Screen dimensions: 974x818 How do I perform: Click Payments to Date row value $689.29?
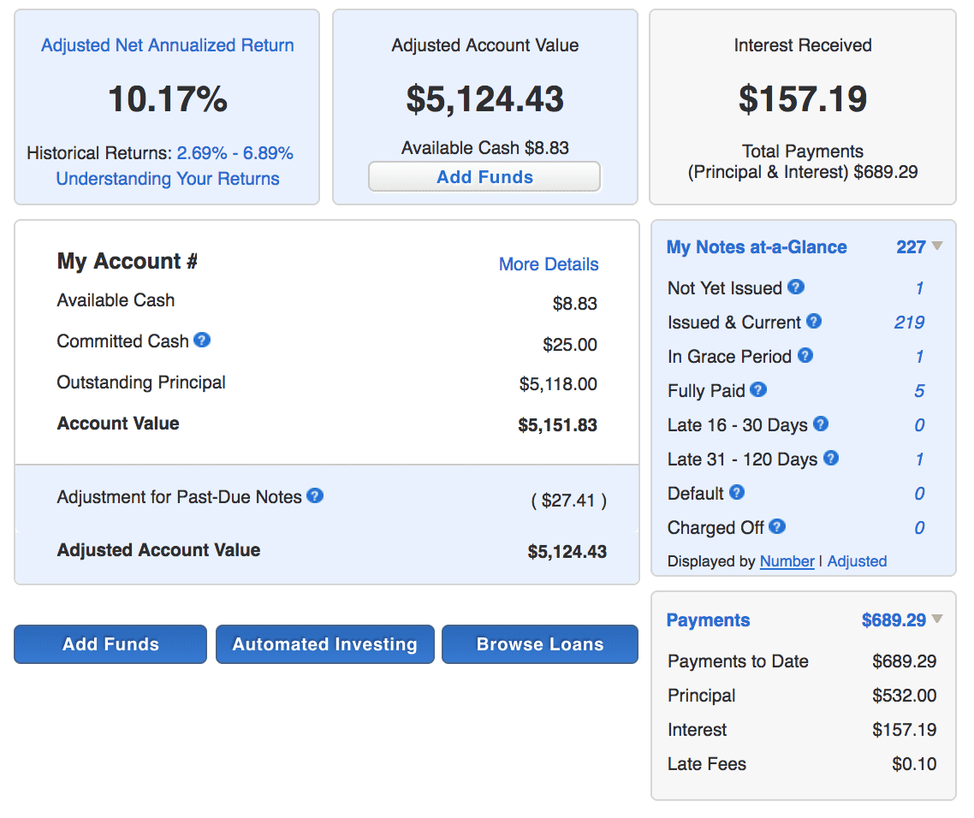(904, 661)
